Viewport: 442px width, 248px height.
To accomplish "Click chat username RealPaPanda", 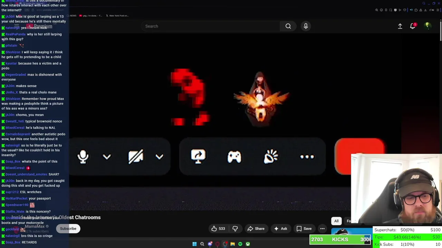I will [x=16, y=34].
